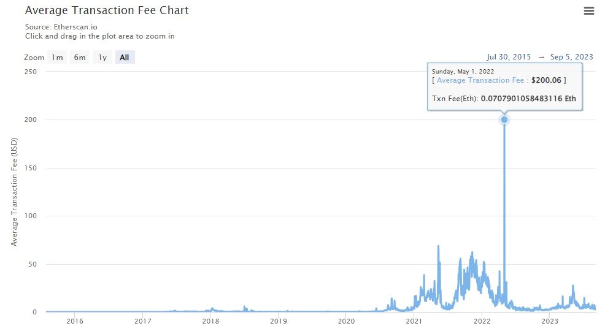Click the 2021 x-axis label

[x=414, y=321]
